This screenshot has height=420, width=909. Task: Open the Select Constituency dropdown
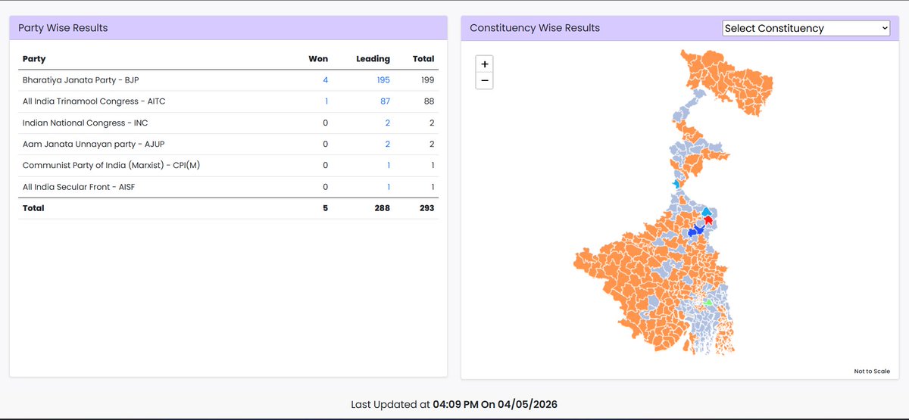pos(806,28)
